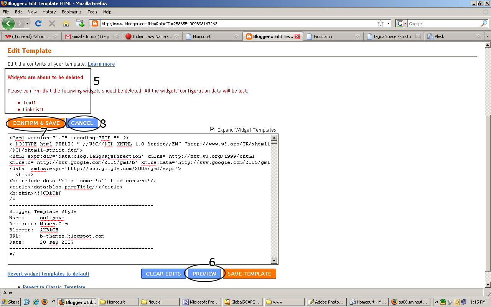Launch Firefox from quick launch bar
491x307 pixels.
point(44,302)
